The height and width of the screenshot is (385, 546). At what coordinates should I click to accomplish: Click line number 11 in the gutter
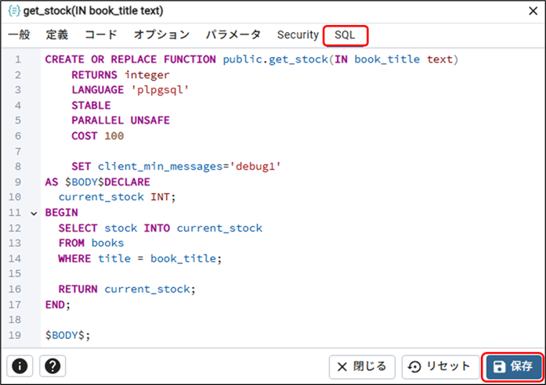click(15, 213)
